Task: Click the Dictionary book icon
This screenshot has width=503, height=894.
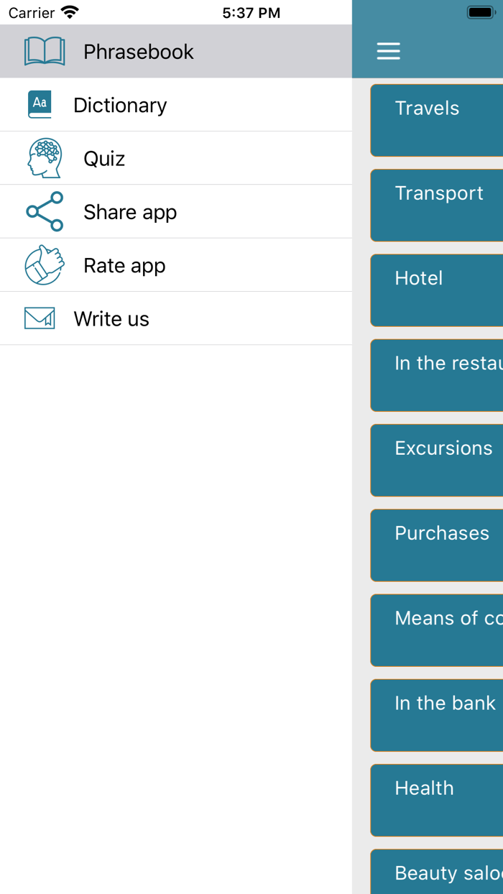Action: [x=40, y=105]
